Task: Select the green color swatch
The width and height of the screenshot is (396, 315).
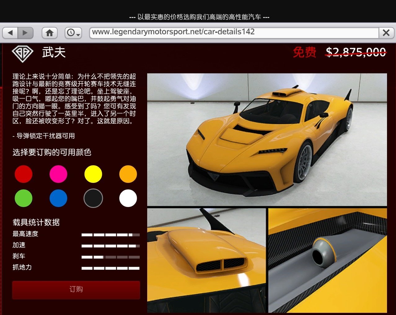Action: 24,198
